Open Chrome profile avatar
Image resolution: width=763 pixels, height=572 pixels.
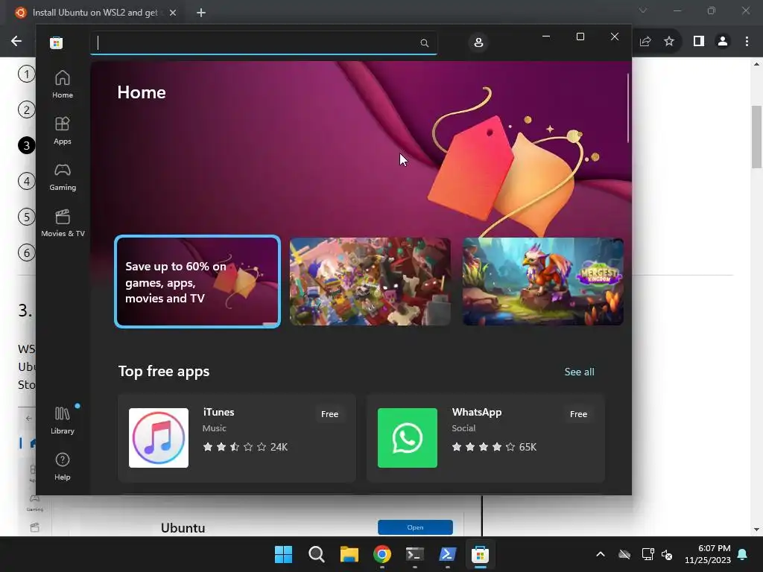pos(723,42)
